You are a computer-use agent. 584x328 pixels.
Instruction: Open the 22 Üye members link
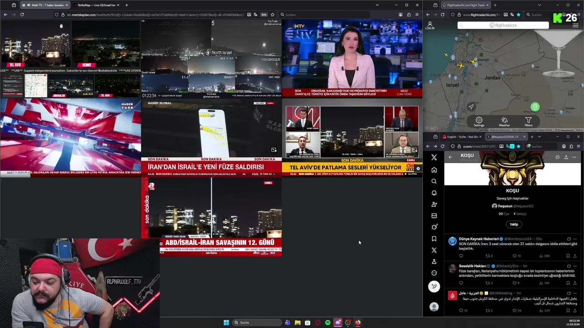(x=504, y=214)
